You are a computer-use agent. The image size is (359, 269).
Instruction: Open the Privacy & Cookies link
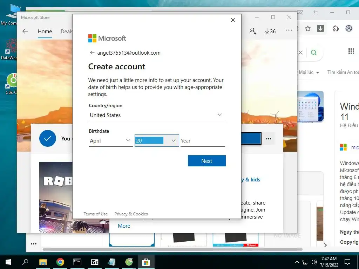pos(131,214)
